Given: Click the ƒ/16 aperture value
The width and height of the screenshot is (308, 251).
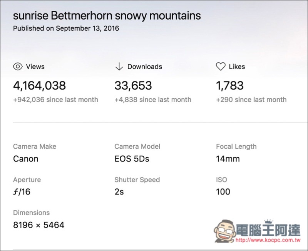Looking at the screenshot, I should point(22,192).
